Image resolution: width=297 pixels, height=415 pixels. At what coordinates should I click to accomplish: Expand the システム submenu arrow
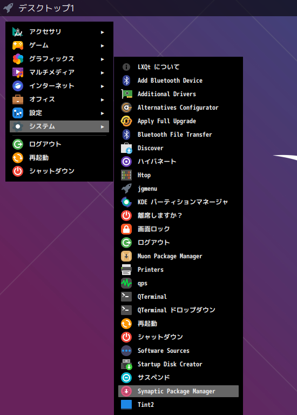(103, 126)
